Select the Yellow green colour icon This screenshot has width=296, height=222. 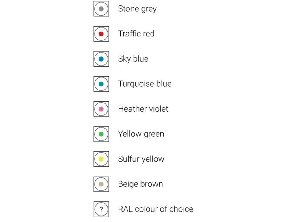(101, 134)
